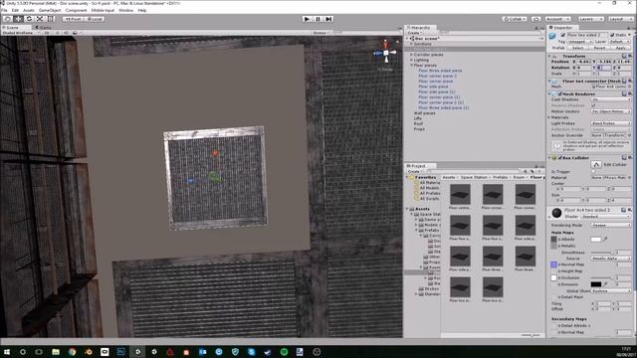Viewport: 637px width, 358px height.
Task: Click the Pause button in the toolbar
Action: coord(318,19)
